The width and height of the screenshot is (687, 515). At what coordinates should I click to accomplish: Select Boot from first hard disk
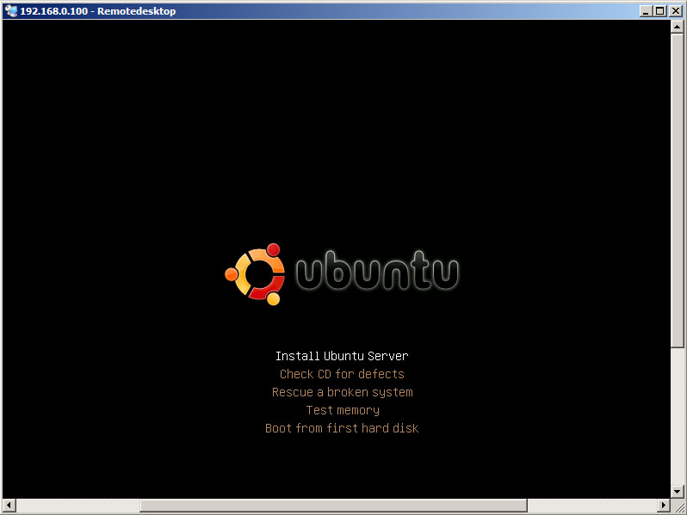point(342,428)
